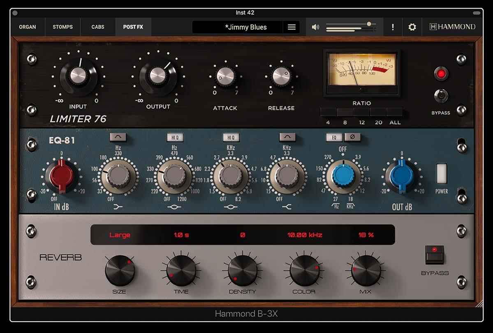
Task: Mute output with the speaker icon
Action: tap(315, 28)
